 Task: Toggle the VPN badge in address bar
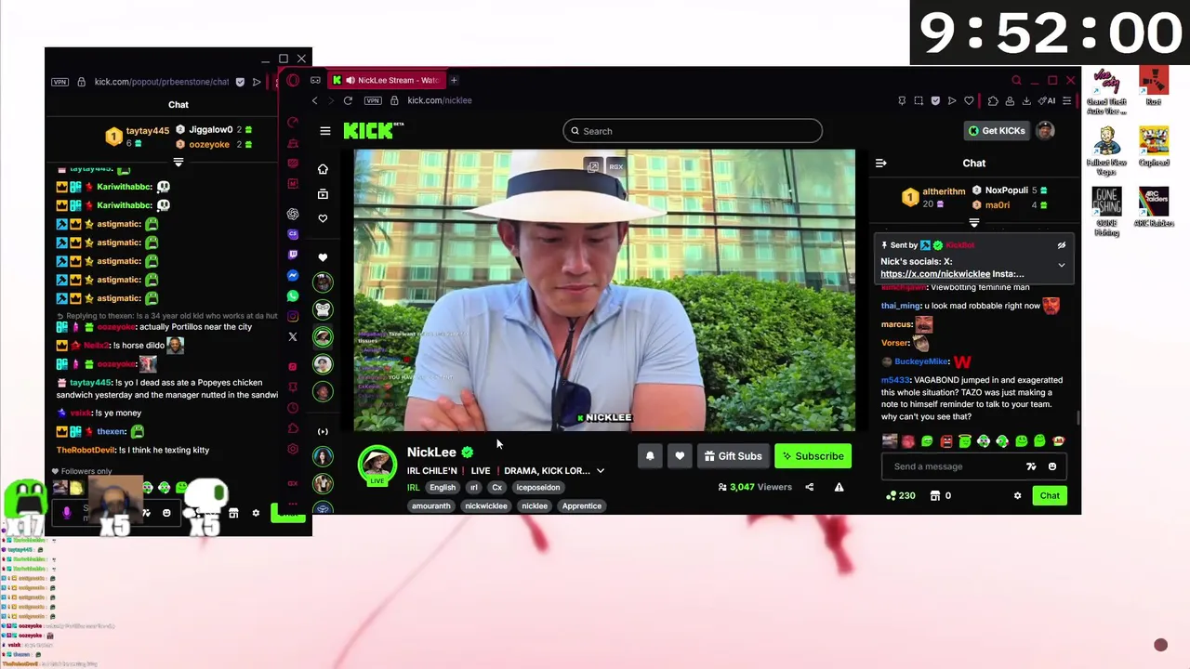tap(373, 100)
